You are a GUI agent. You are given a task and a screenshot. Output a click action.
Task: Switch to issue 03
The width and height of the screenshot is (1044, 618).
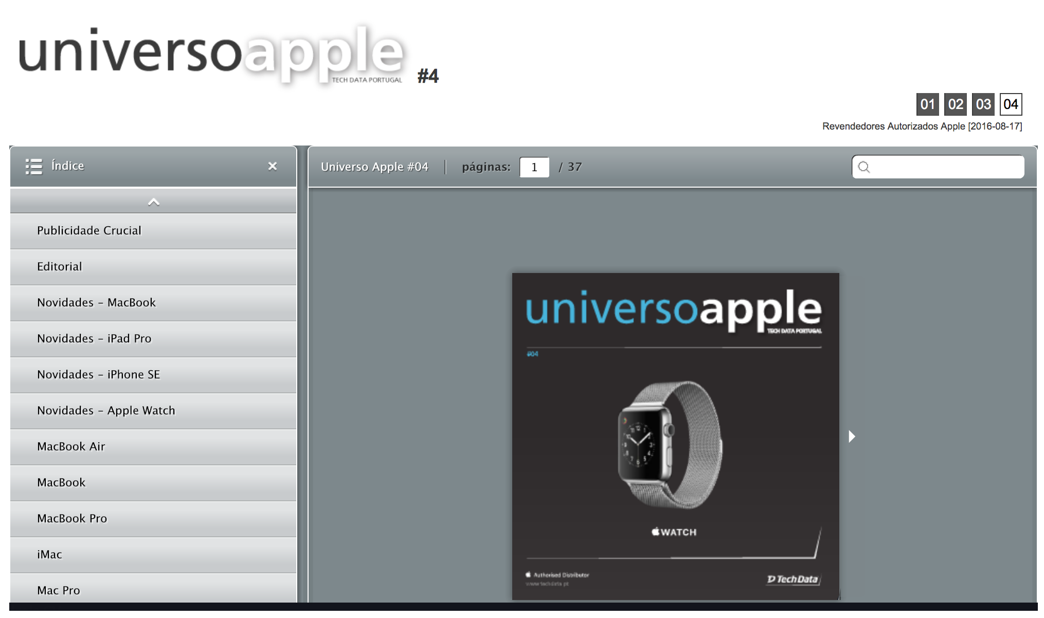tap(983, 104)
